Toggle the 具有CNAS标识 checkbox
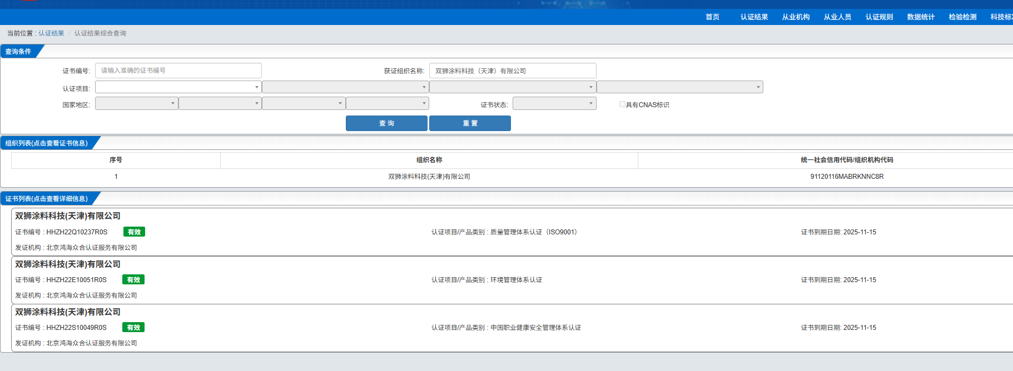The width and height of the screenshot is (1013, 371). pos(622,104)
